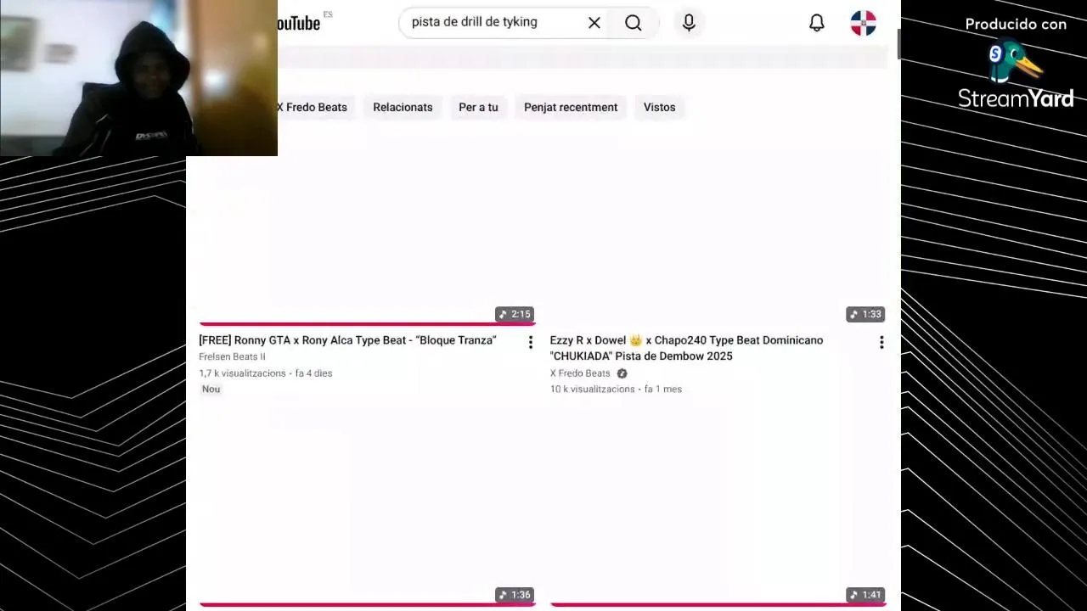
Task: Click the "Nou" badge
Action: point(211,390)
